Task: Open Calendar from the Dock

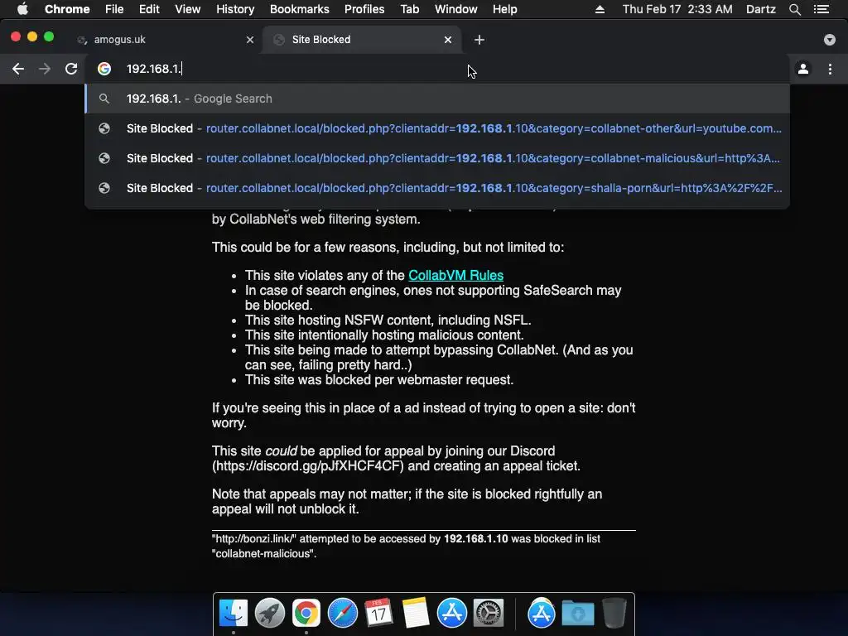Action: 378,614
